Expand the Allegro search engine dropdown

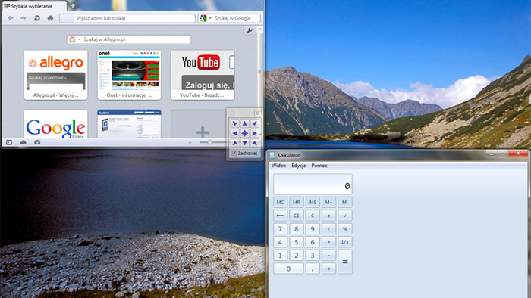coord(79,39)
